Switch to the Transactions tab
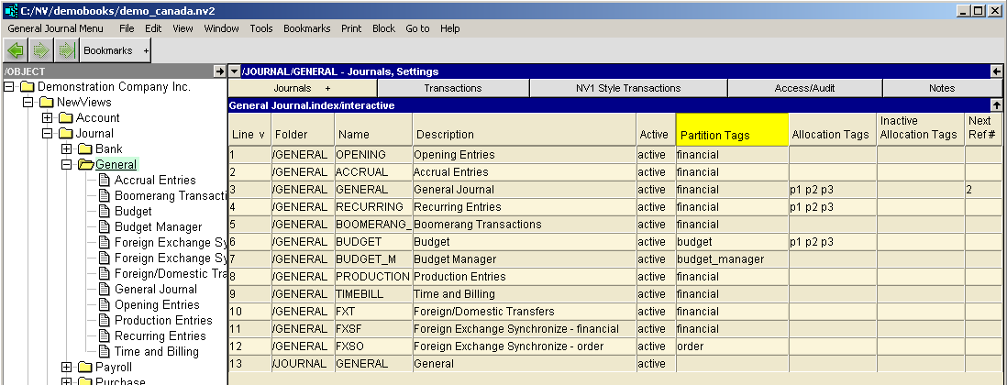The height and width of the screenshot is (385, 1007). click(x=453, y=88)
